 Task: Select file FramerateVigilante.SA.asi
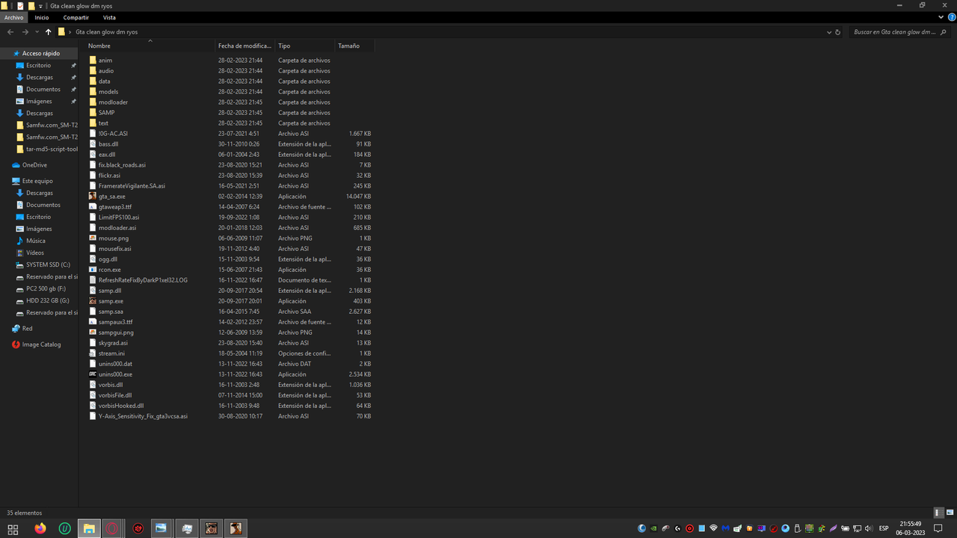pos(132,186)
